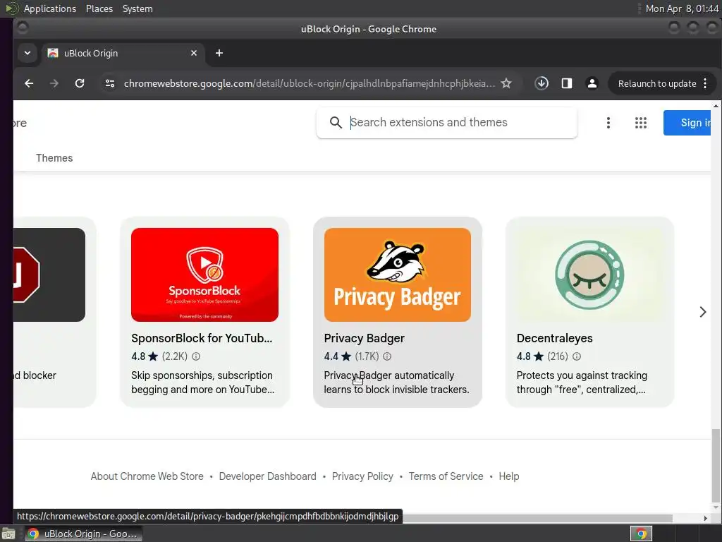Open the tab search dropdown arrow

click(x=27, y=53)
